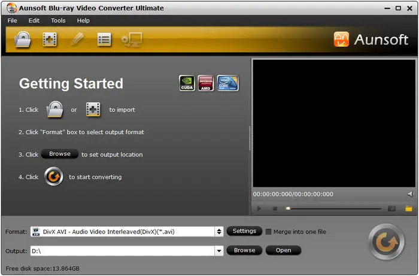419x276 pixels.
Task: Click Browse button next to Output
Action: (x=244, y=250)
